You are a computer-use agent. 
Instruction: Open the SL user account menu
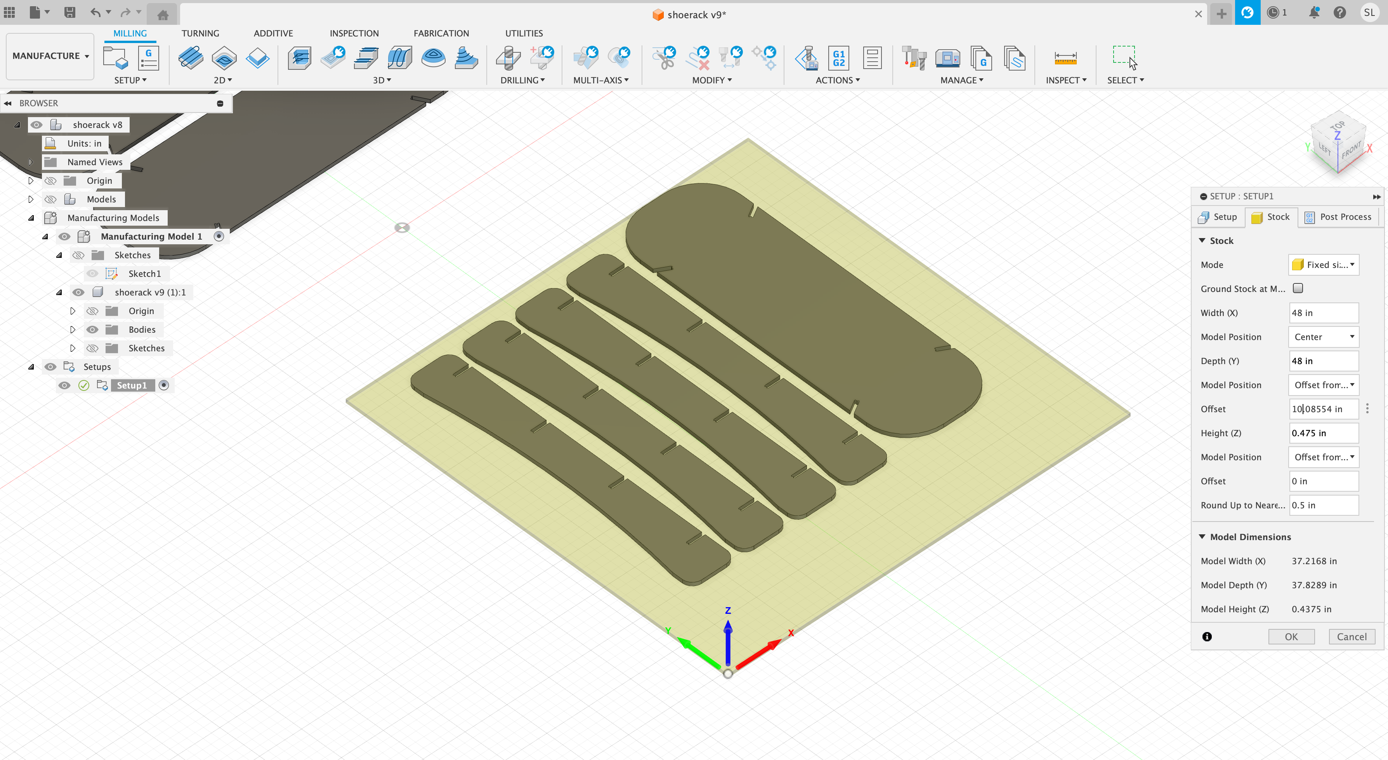pos(1369,12)
